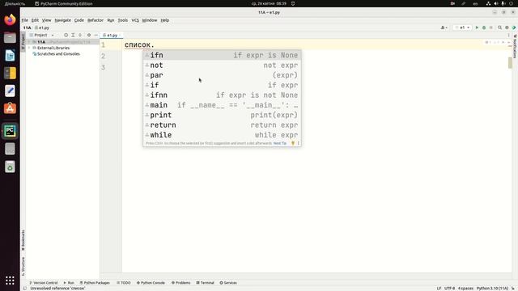
Task: Hide the Project panel with minus icon
Action: pos(96,35)
